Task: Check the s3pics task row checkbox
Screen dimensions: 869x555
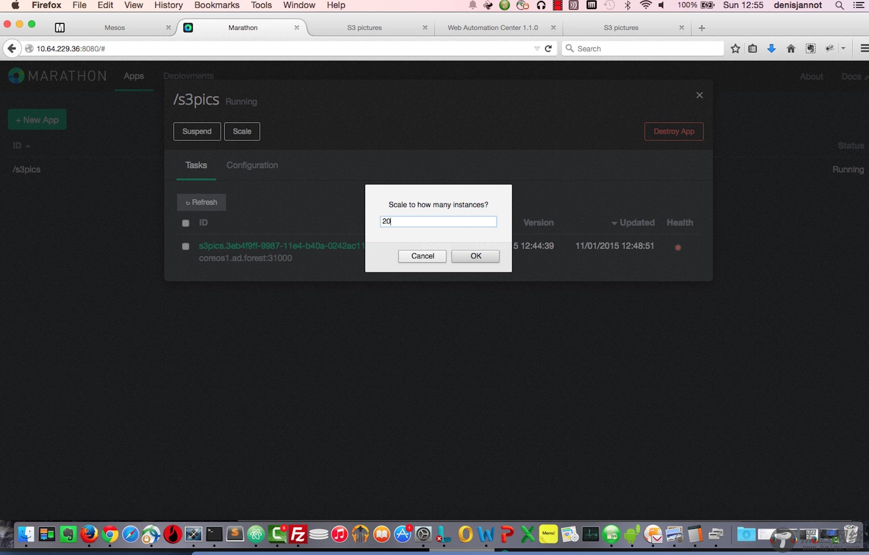Action: click(186, 246)
